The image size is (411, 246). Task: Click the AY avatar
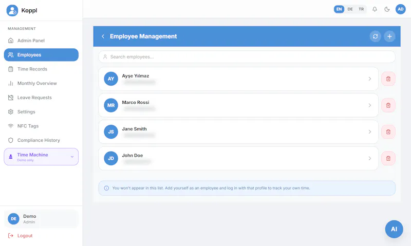(111, 79)
